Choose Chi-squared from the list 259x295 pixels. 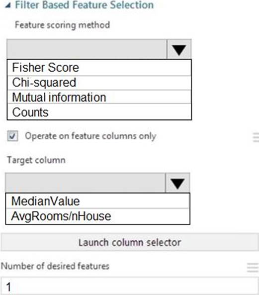[x=99, y=83]
